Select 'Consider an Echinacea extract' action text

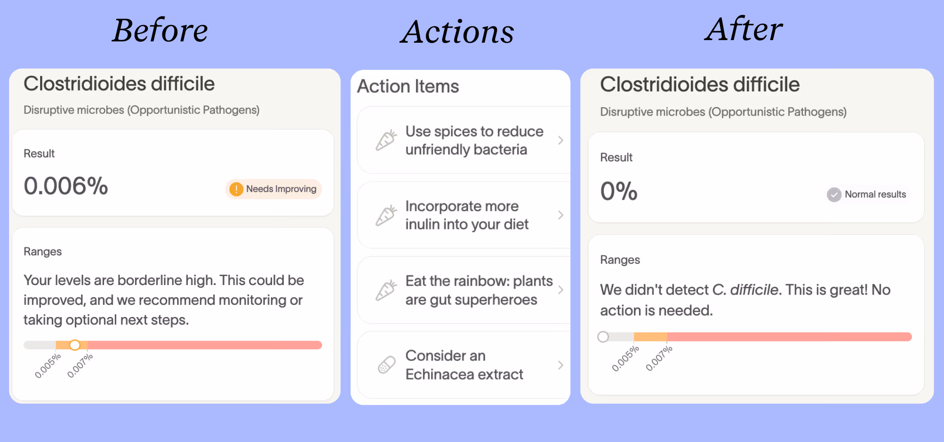[464, 365]
